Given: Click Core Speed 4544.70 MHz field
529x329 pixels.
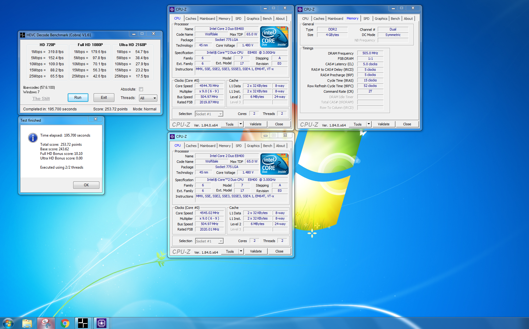Looking at the screenshot, I should coord(209,86).
